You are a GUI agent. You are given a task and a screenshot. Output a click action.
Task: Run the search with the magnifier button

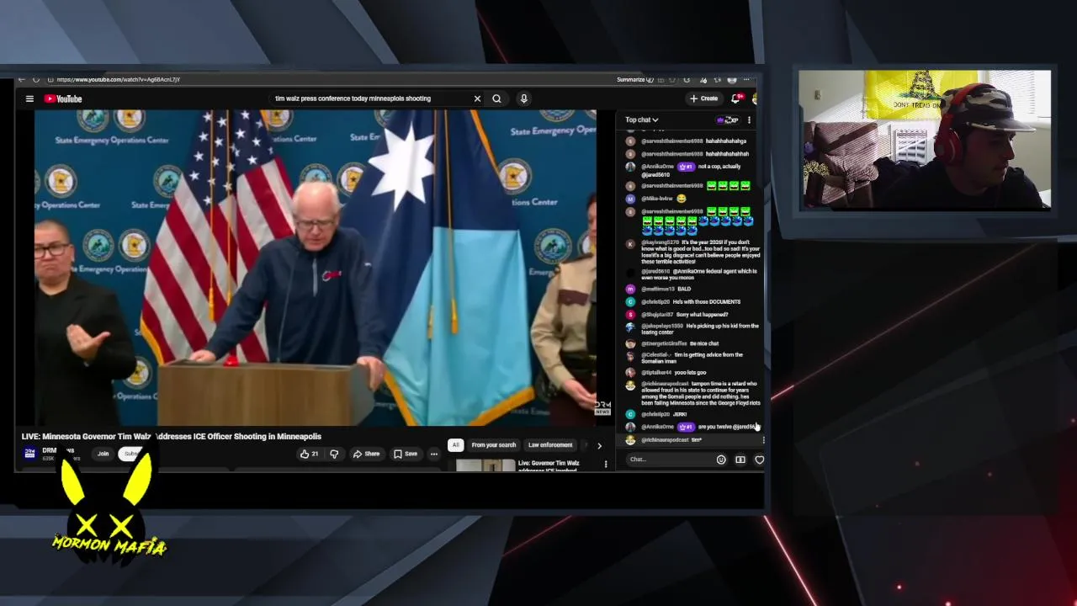[x=496, y=98]
